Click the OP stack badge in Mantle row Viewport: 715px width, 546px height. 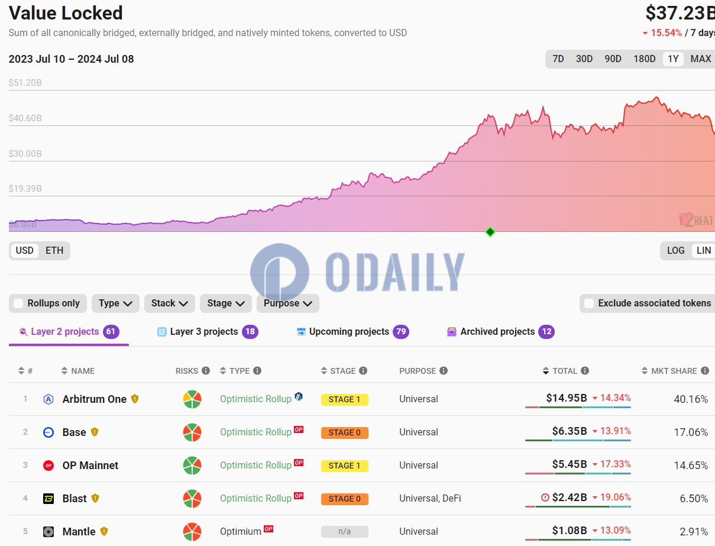click(x=268, y=529)
